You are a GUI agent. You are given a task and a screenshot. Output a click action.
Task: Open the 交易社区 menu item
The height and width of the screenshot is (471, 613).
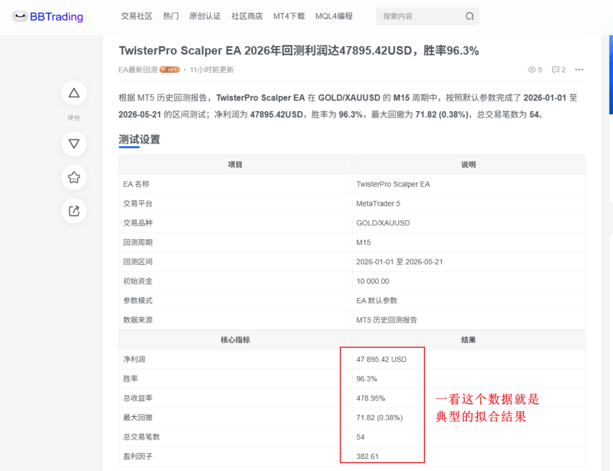136,16
